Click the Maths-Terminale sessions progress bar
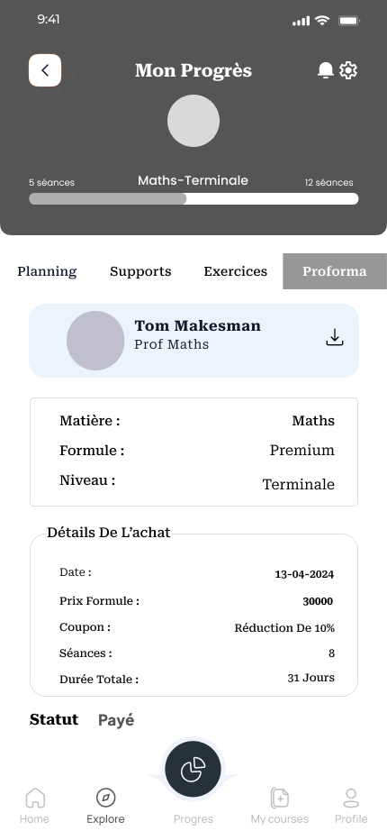This screenshot has width=387, height=840. 193,199
